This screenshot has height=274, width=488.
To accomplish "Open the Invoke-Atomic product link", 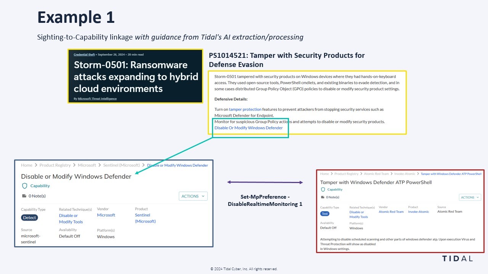I will pos(419,212).
